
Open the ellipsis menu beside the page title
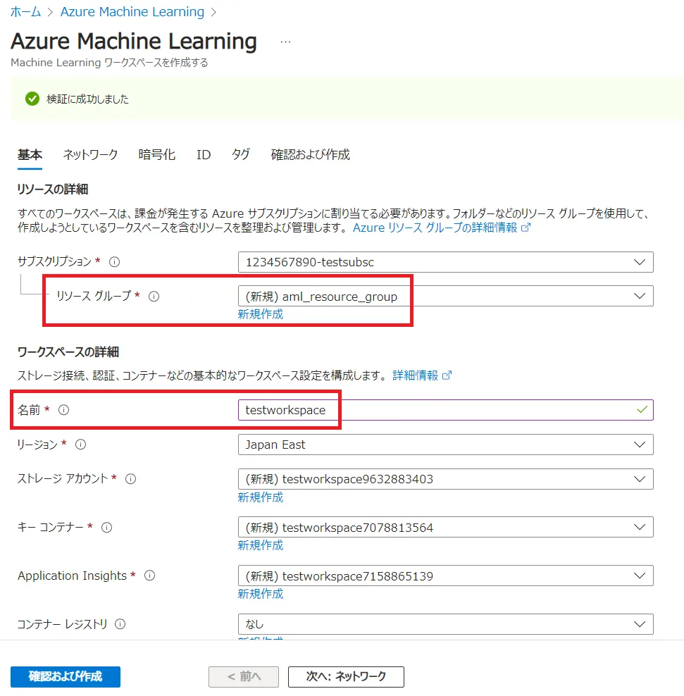click(x=285, y=42)
